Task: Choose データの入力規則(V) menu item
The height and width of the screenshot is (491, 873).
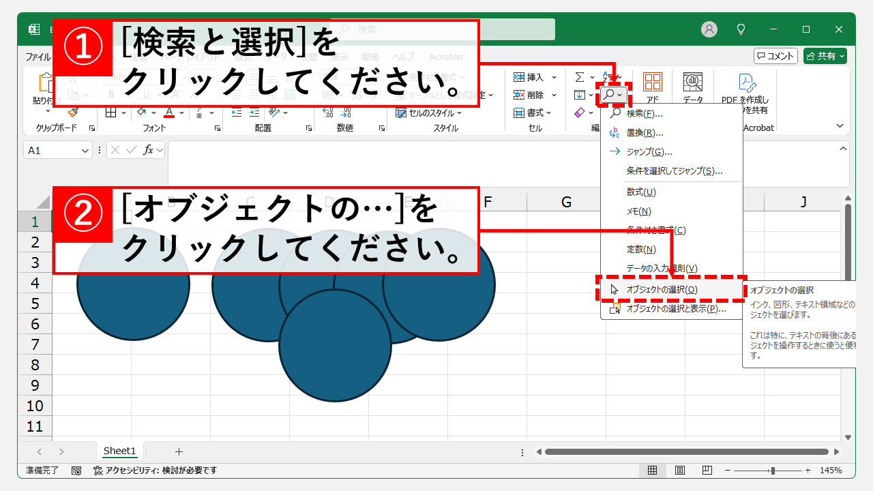Action: click(x=672, y=269)
